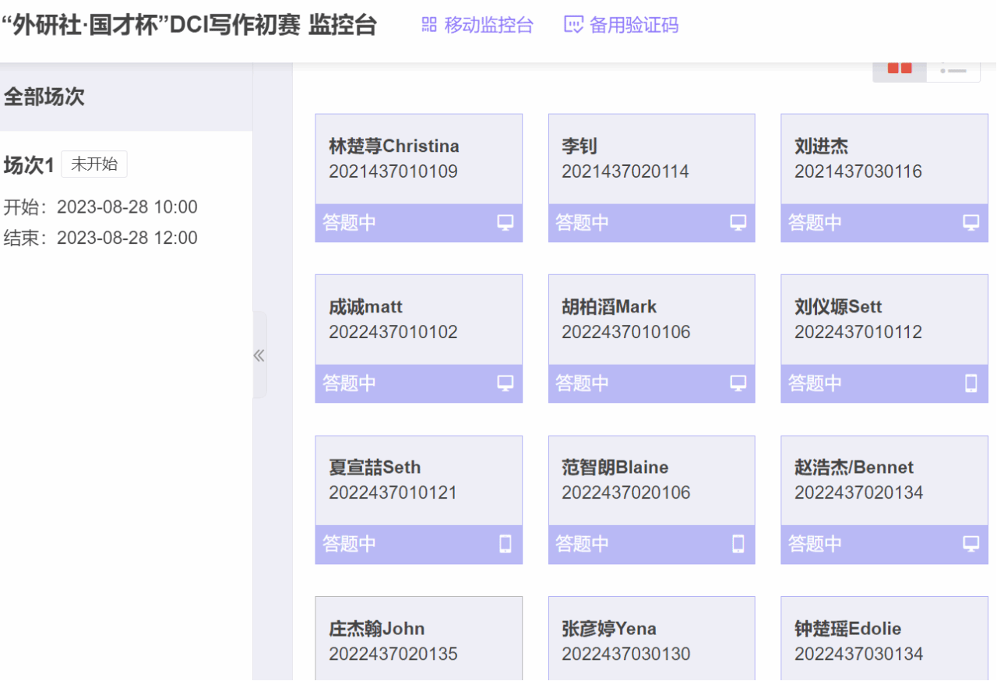This screenshot has height=681, width=997.
Task: Click the monitor icon on 刘进杰's card
Action: 971,223
